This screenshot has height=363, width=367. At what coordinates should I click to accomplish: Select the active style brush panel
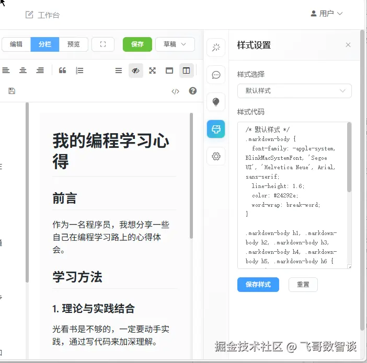[216, 129]
